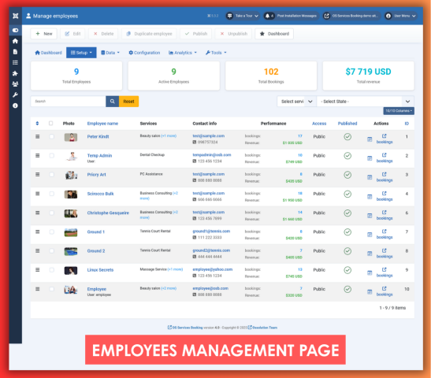Expand the Select State dropdown
Screen dimensions: 431x378
366,102
